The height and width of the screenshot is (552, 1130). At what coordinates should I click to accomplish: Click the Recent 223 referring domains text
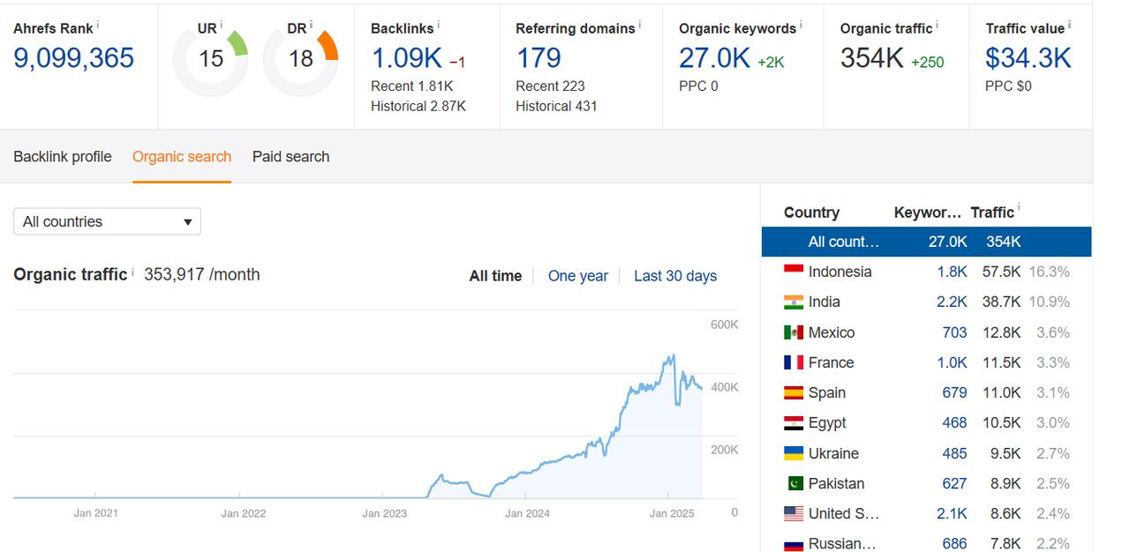(550, 86)
